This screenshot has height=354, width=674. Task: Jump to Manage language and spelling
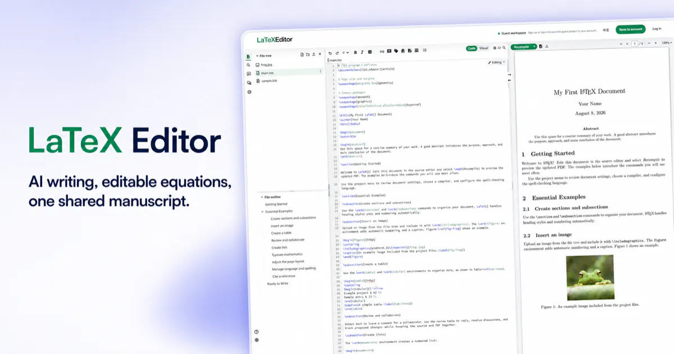click(x=294, y=269)
